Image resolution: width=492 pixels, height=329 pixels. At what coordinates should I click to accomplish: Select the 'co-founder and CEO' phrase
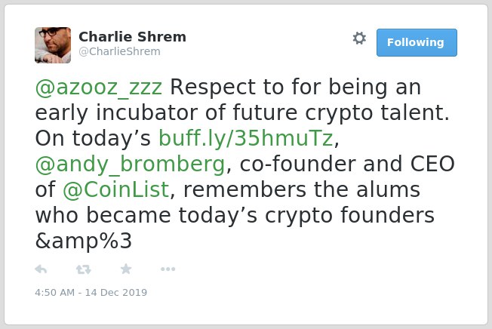[347, 164]
